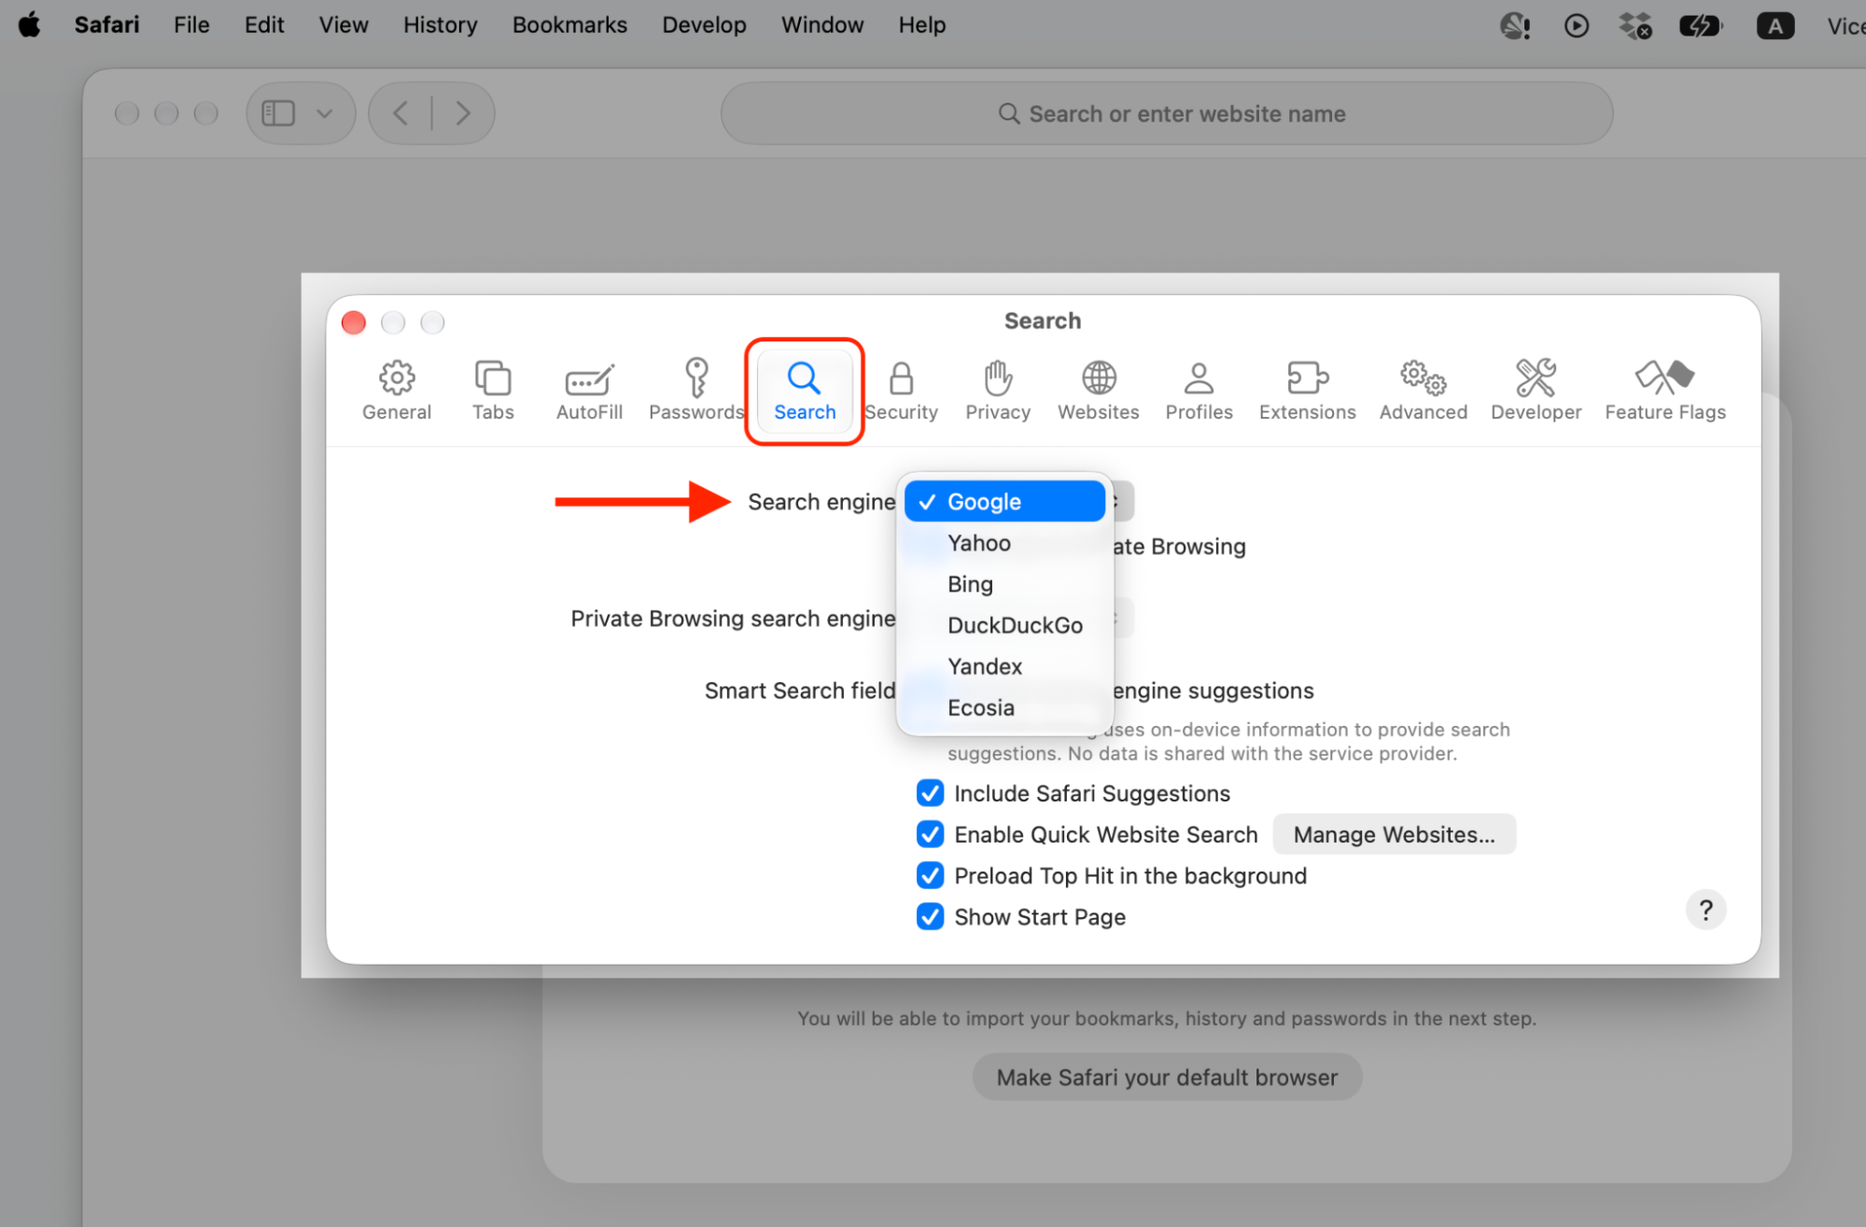Click the play circle menu bar icon
1866x1227 pixels.
coord(1577,25)
